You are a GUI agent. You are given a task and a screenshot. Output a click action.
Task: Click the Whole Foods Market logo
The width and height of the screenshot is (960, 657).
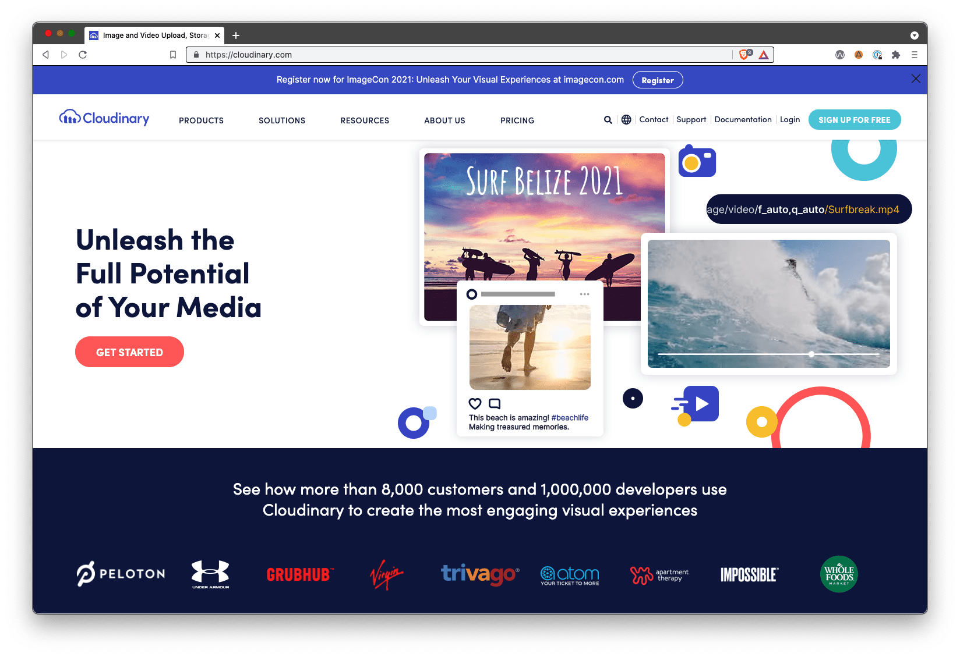pos(839,574)
